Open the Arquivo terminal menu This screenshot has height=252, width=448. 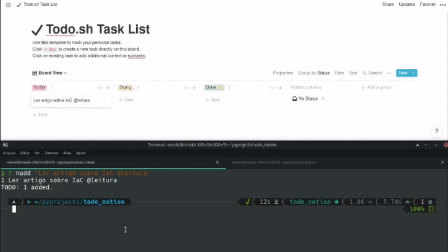(x=9, y=153)
